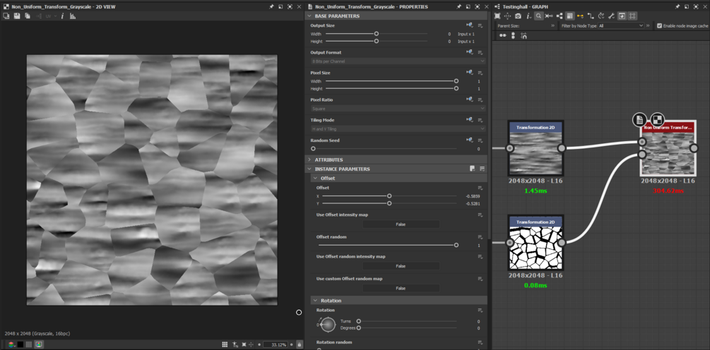
Task: Toggle the tiling grid icon in 2D View footer
Action: [225, 344]
